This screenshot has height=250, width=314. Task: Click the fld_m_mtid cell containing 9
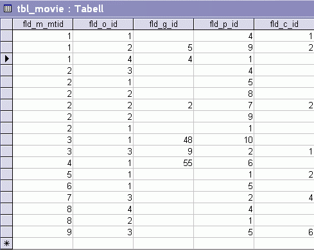pos(43,232)
